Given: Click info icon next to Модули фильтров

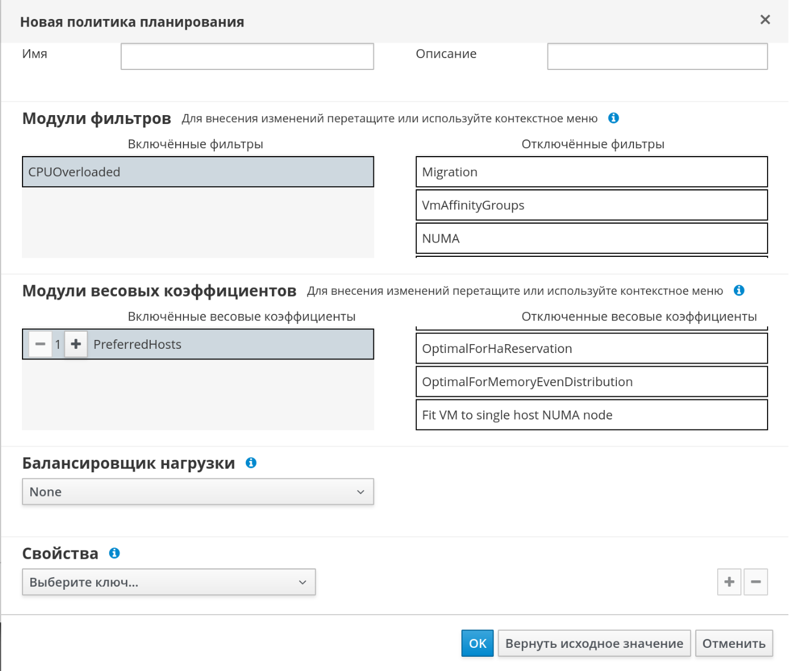Looking at the screenshot, I should pos(614,118).
